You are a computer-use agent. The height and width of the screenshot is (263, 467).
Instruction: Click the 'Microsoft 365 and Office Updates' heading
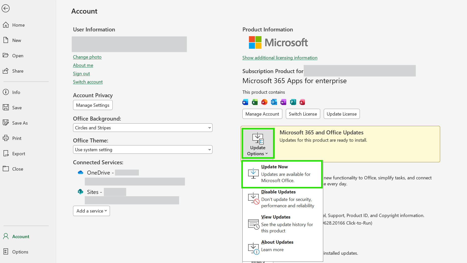point(321,132)
